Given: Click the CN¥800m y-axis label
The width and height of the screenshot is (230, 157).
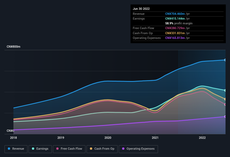Looking at the screenshot, I should (x=13, y=47).
